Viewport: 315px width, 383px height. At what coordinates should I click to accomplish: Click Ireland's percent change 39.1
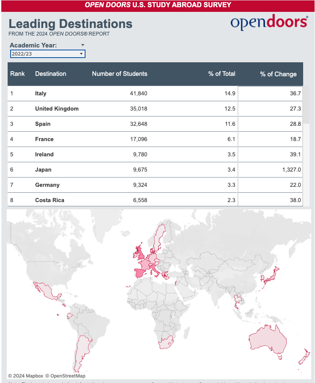coord(295,154)
